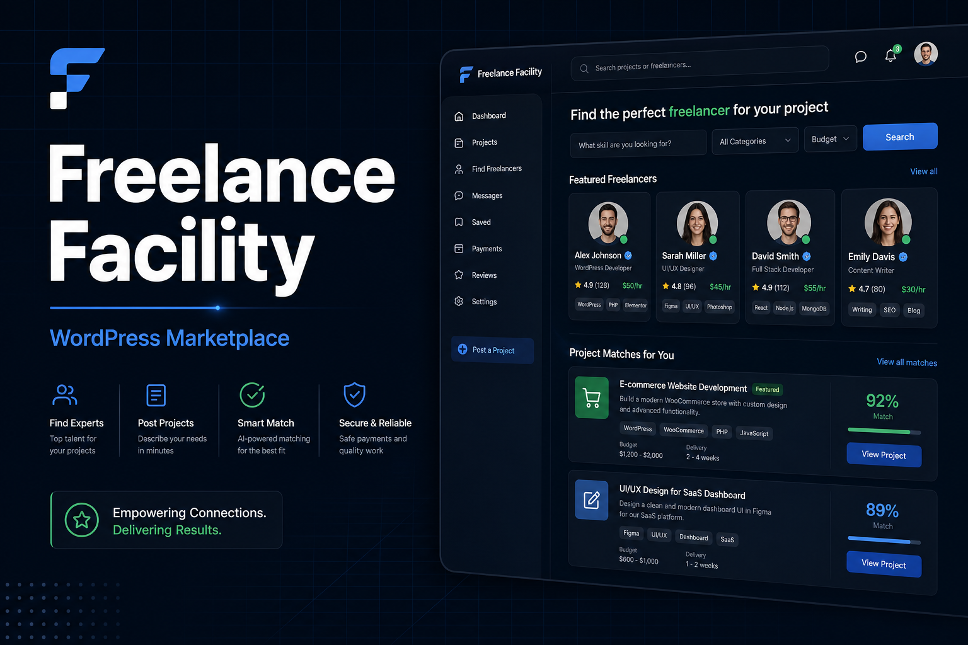
Task: Open the notifications bell icon
Action: 891,55
